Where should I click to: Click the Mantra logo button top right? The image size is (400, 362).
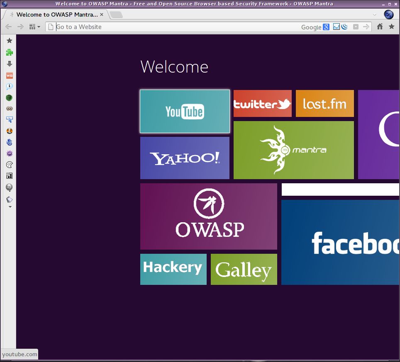[x=389, y=14]
